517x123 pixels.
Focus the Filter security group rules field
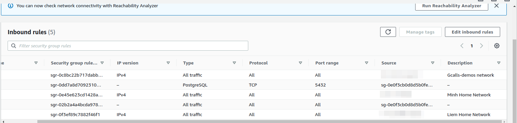click(128, 46)
